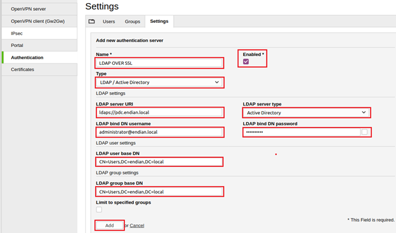
Task: Click the Add button
Action: pos(110,225)
